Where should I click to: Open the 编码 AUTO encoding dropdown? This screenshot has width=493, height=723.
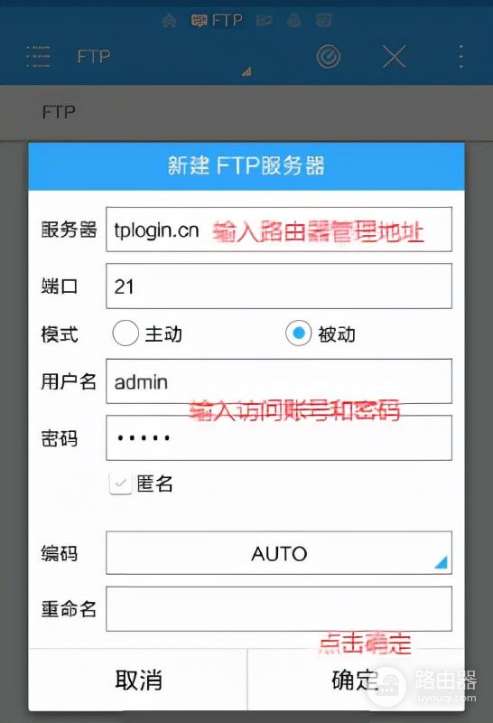pos(279,553)
